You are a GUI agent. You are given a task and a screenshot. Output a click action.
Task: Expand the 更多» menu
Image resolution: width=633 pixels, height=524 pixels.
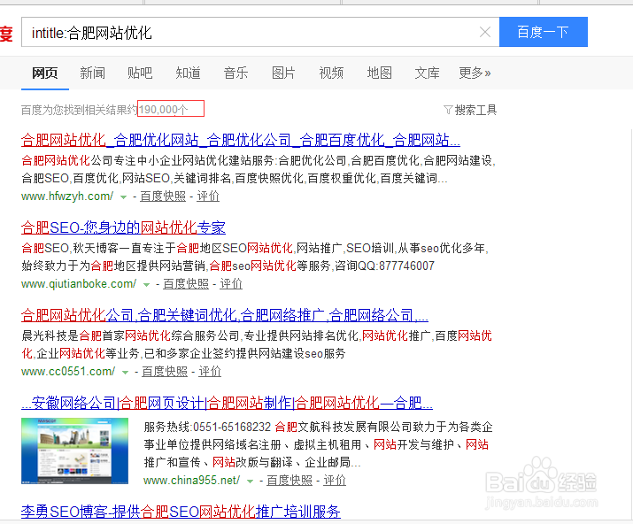(475, 73)
